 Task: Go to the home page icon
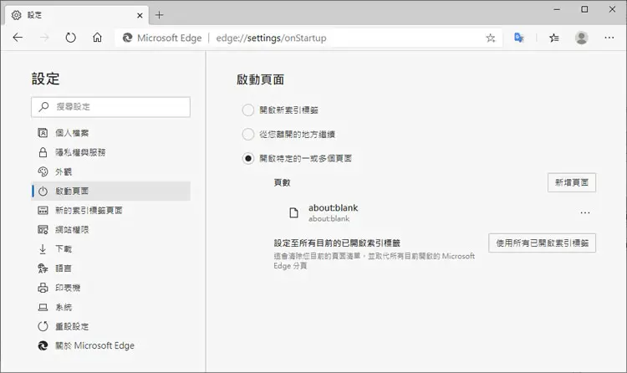97,38
